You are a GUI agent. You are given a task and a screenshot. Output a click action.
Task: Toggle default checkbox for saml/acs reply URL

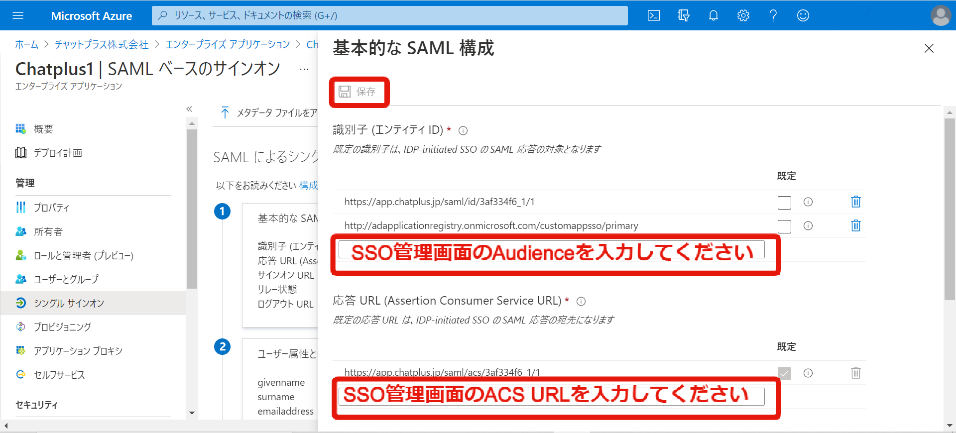pos(784,373)
